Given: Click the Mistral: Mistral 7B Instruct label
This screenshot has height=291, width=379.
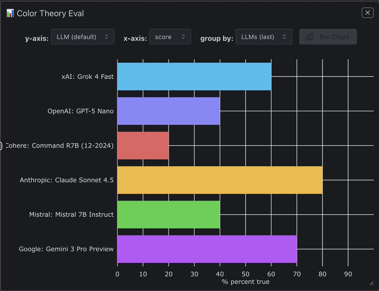Looking at the screenshot, I should [71, 214].
